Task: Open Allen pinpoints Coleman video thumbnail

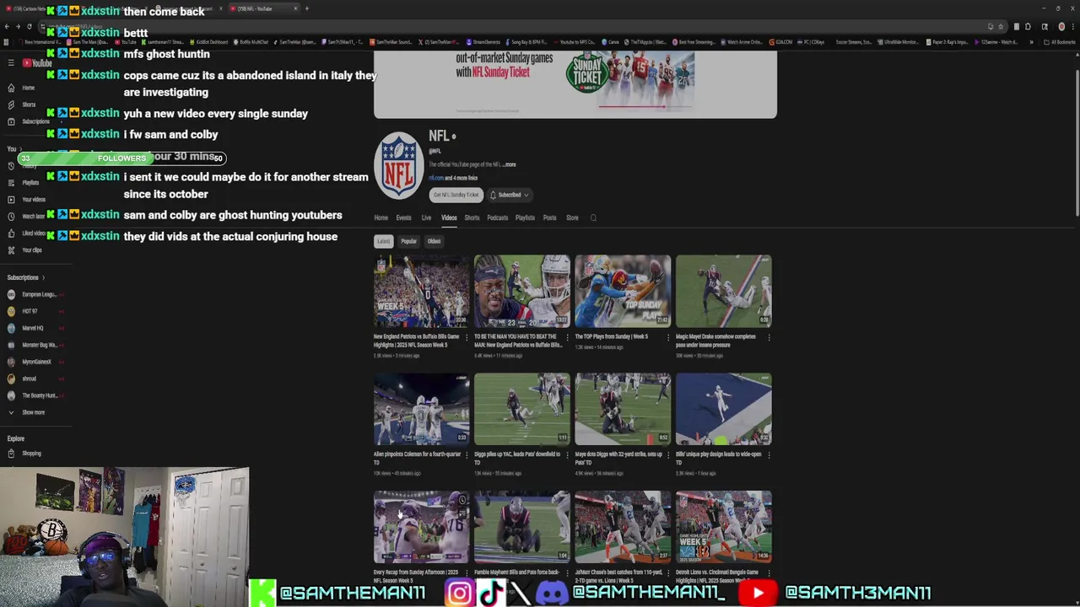Action: (422, 409)
